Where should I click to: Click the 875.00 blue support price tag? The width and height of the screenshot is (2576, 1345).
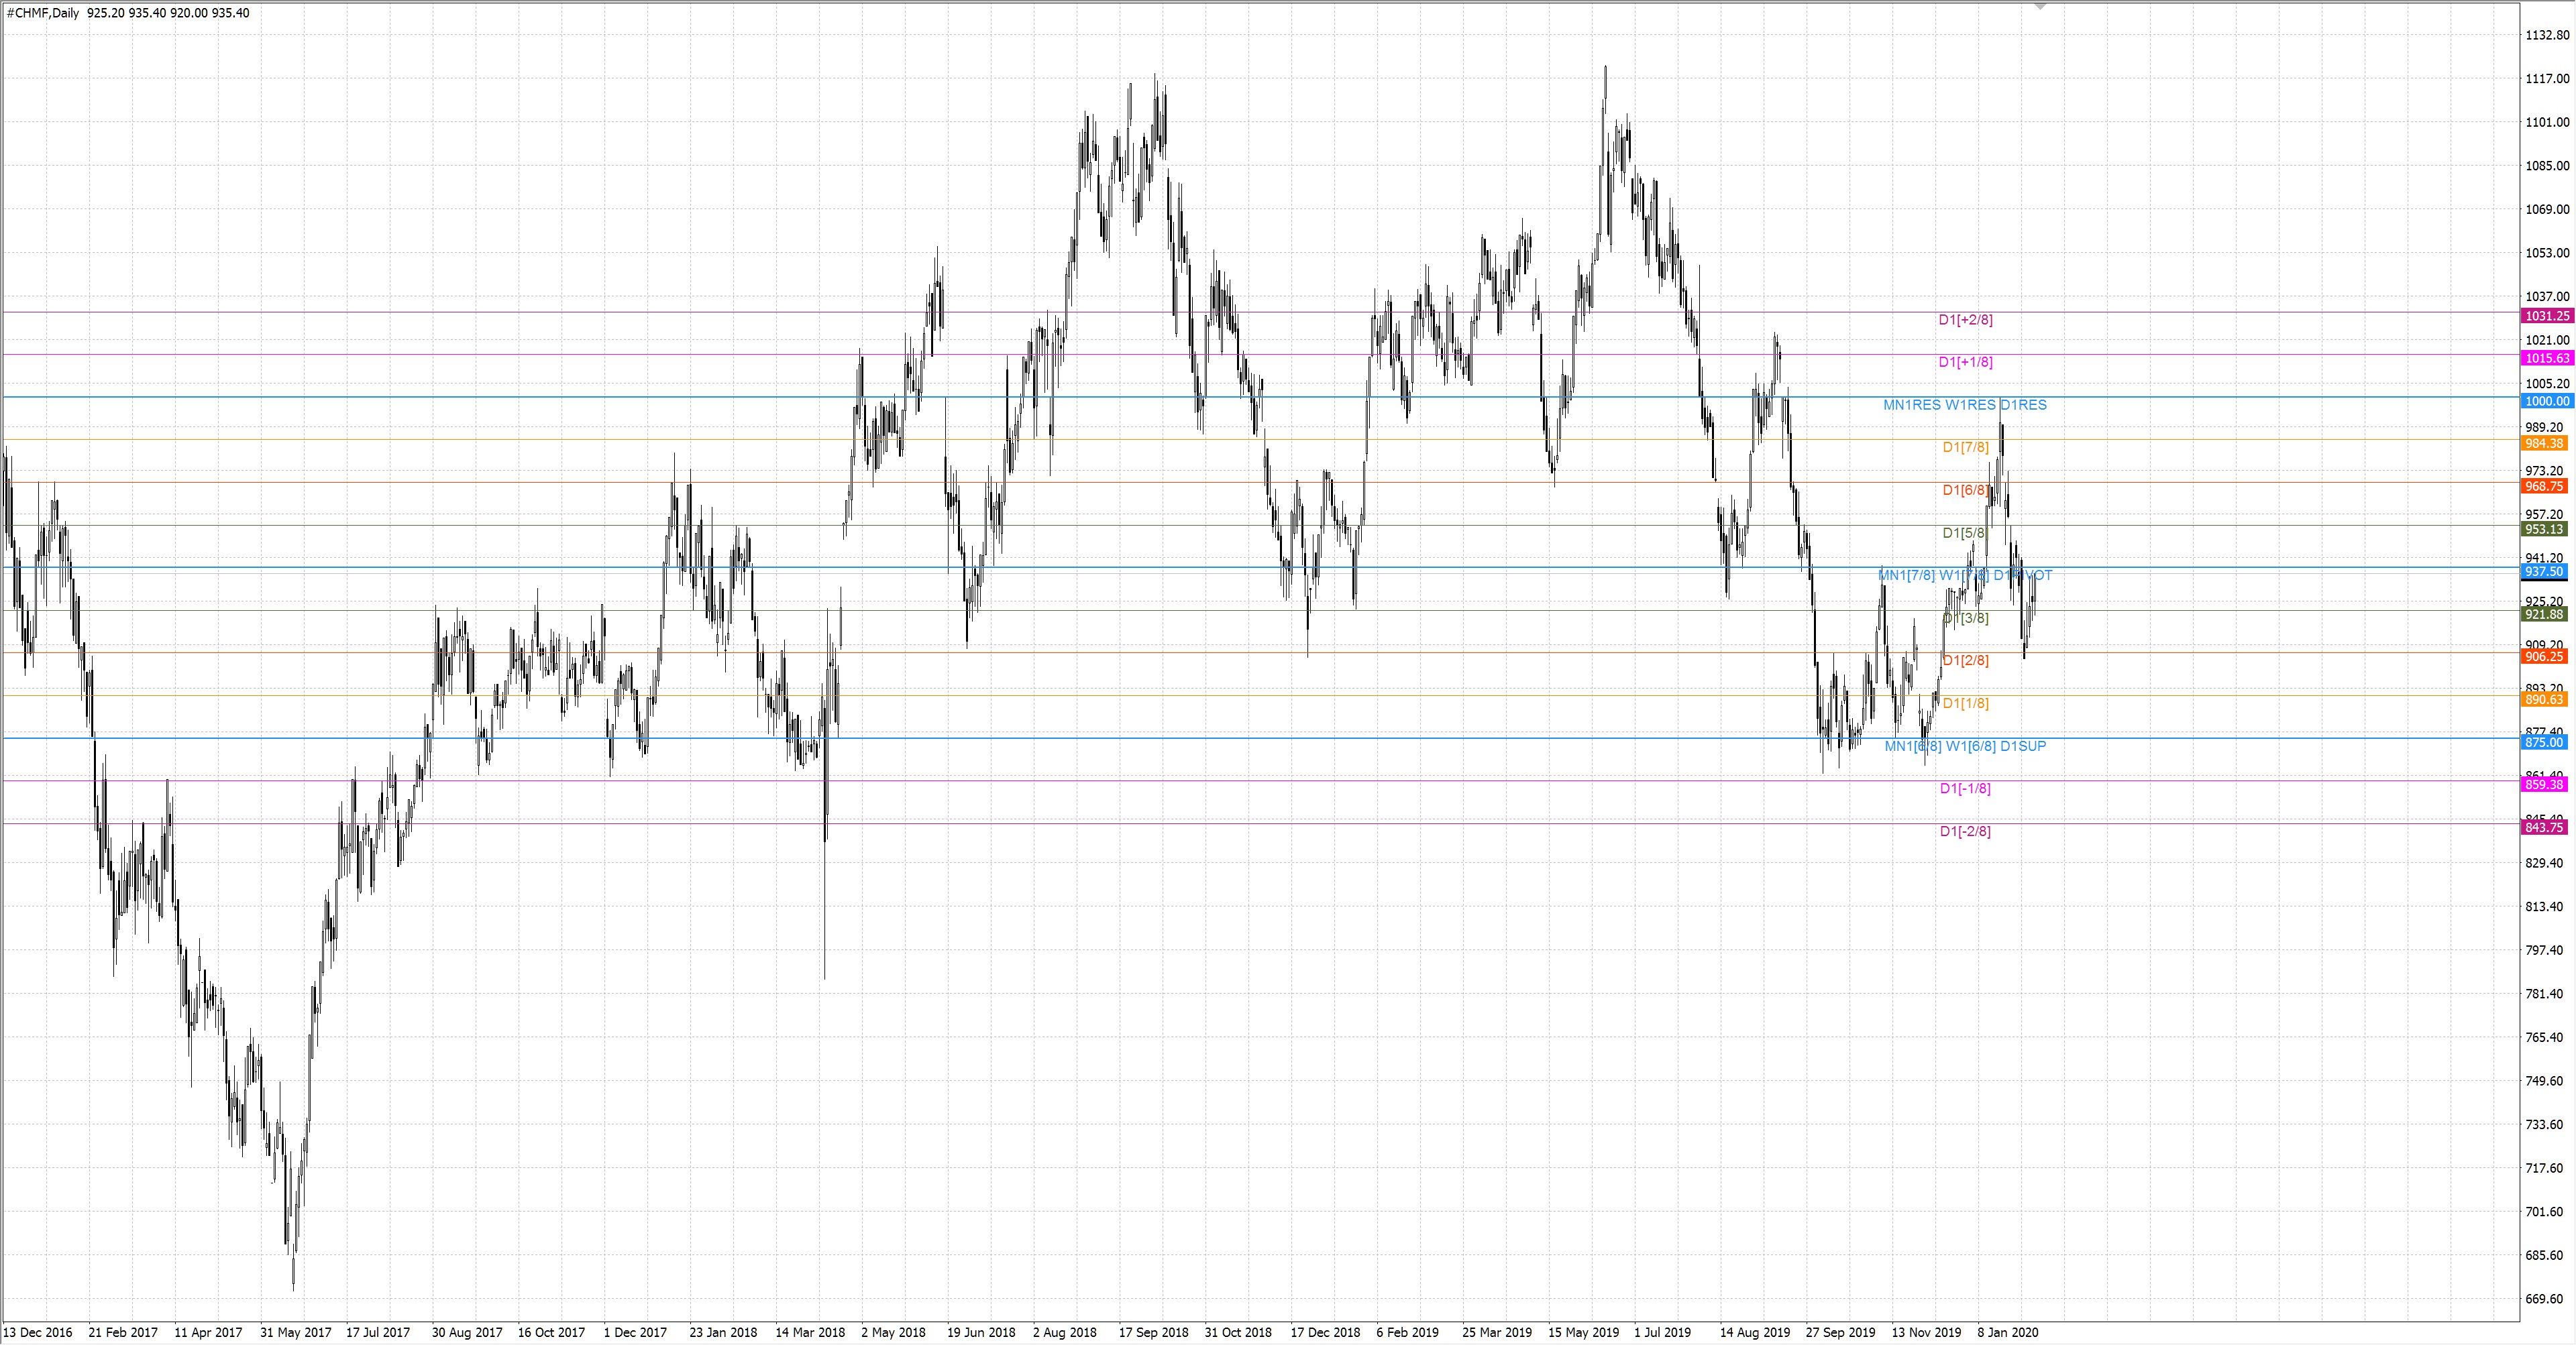[2546, 742]
